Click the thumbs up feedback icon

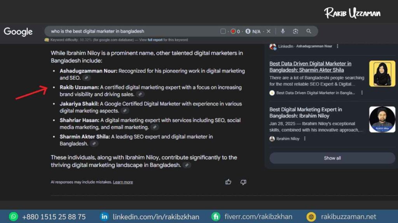tap(228, 182)
